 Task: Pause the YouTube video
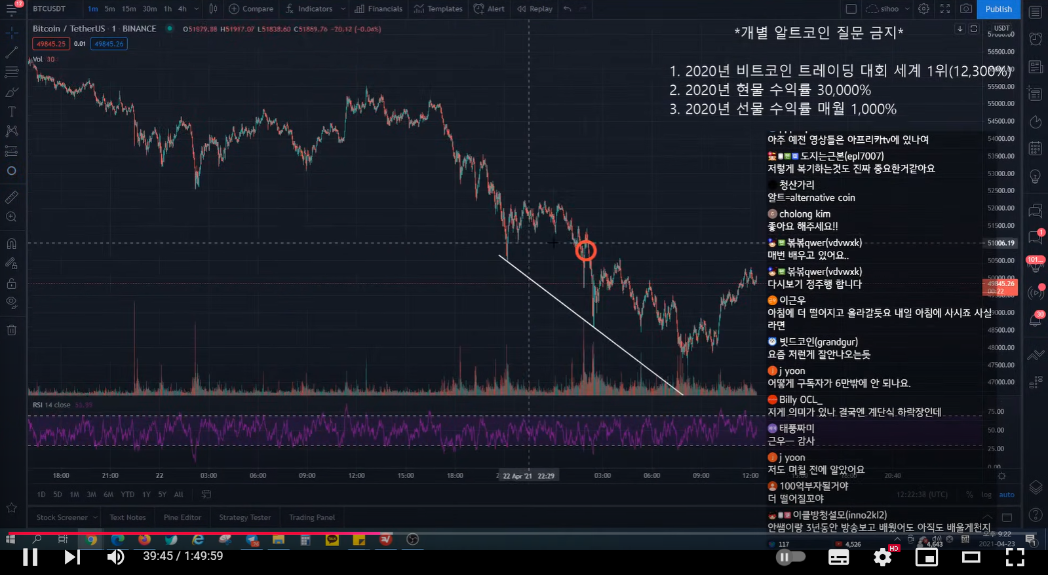click(30, 557)
